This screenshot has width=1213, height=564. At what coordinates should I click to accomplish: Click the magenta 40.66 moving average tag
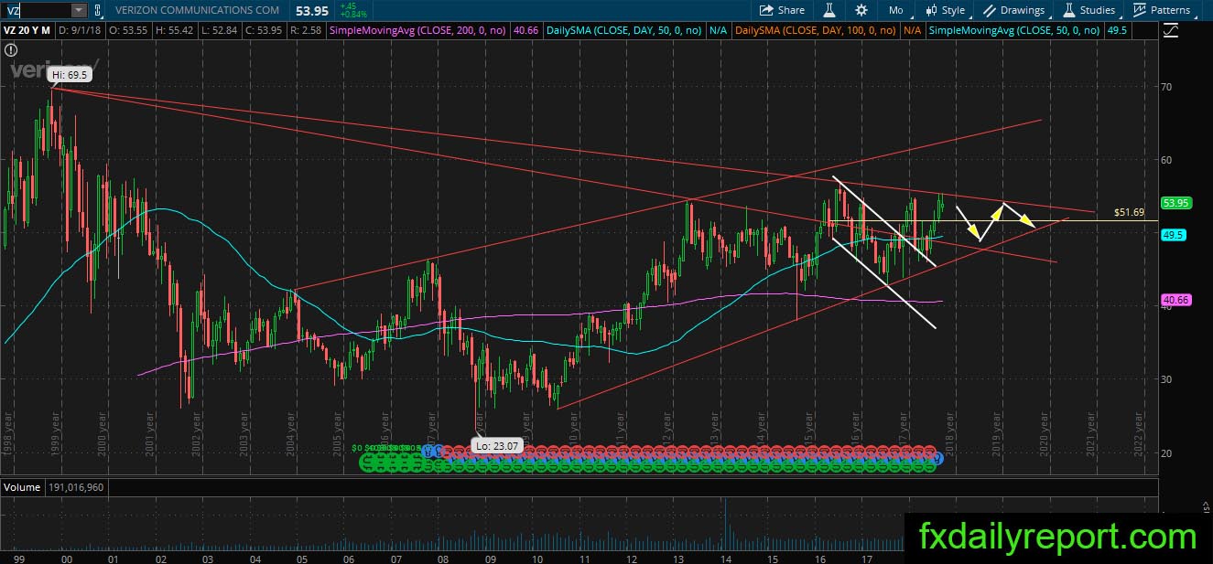(1175, 299)
